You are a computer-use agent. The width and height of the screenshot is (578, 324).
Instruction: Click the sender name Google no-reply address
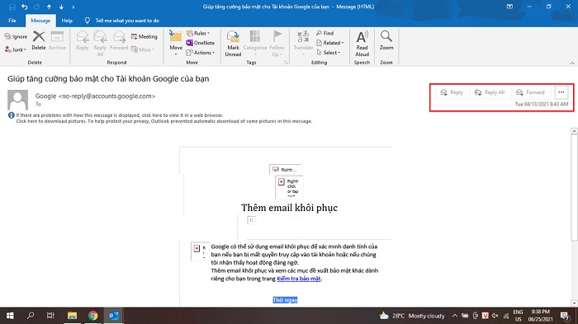95,96
